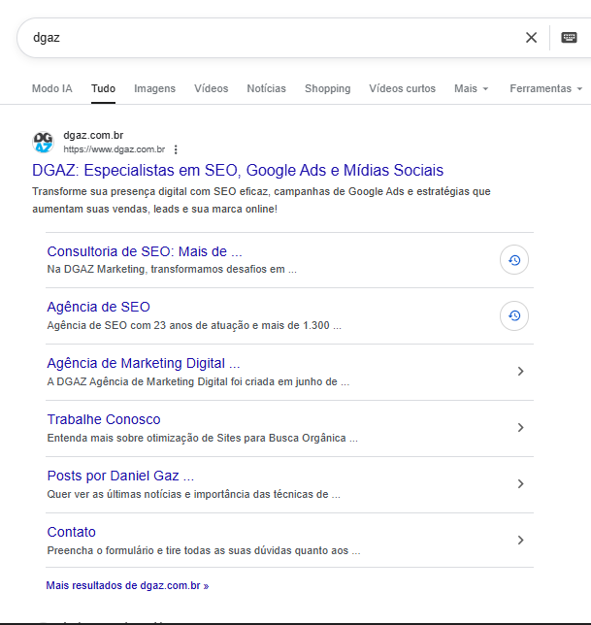
Task: Click Mais resultados de dgaz.com.br link
Action: [x=127, y=585]
